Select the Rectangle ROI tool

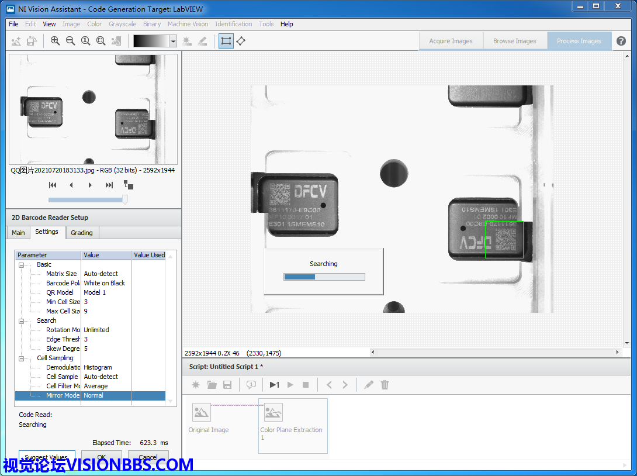coord(226,41)
